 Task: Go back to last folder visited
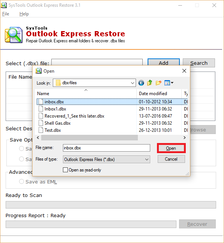coord(141,83)
